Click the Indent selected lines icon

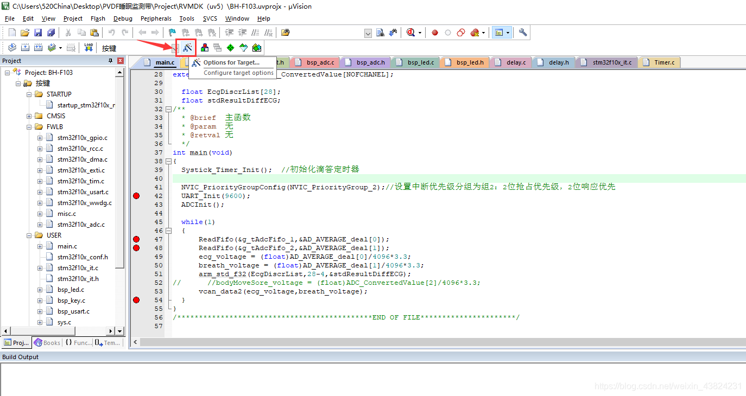229,33
